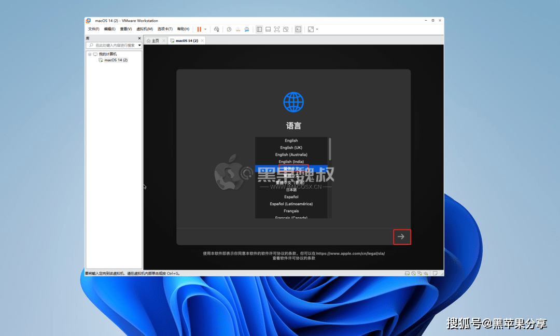Open the 帮助(H) menu
The image size is (560, 336).
183,29
